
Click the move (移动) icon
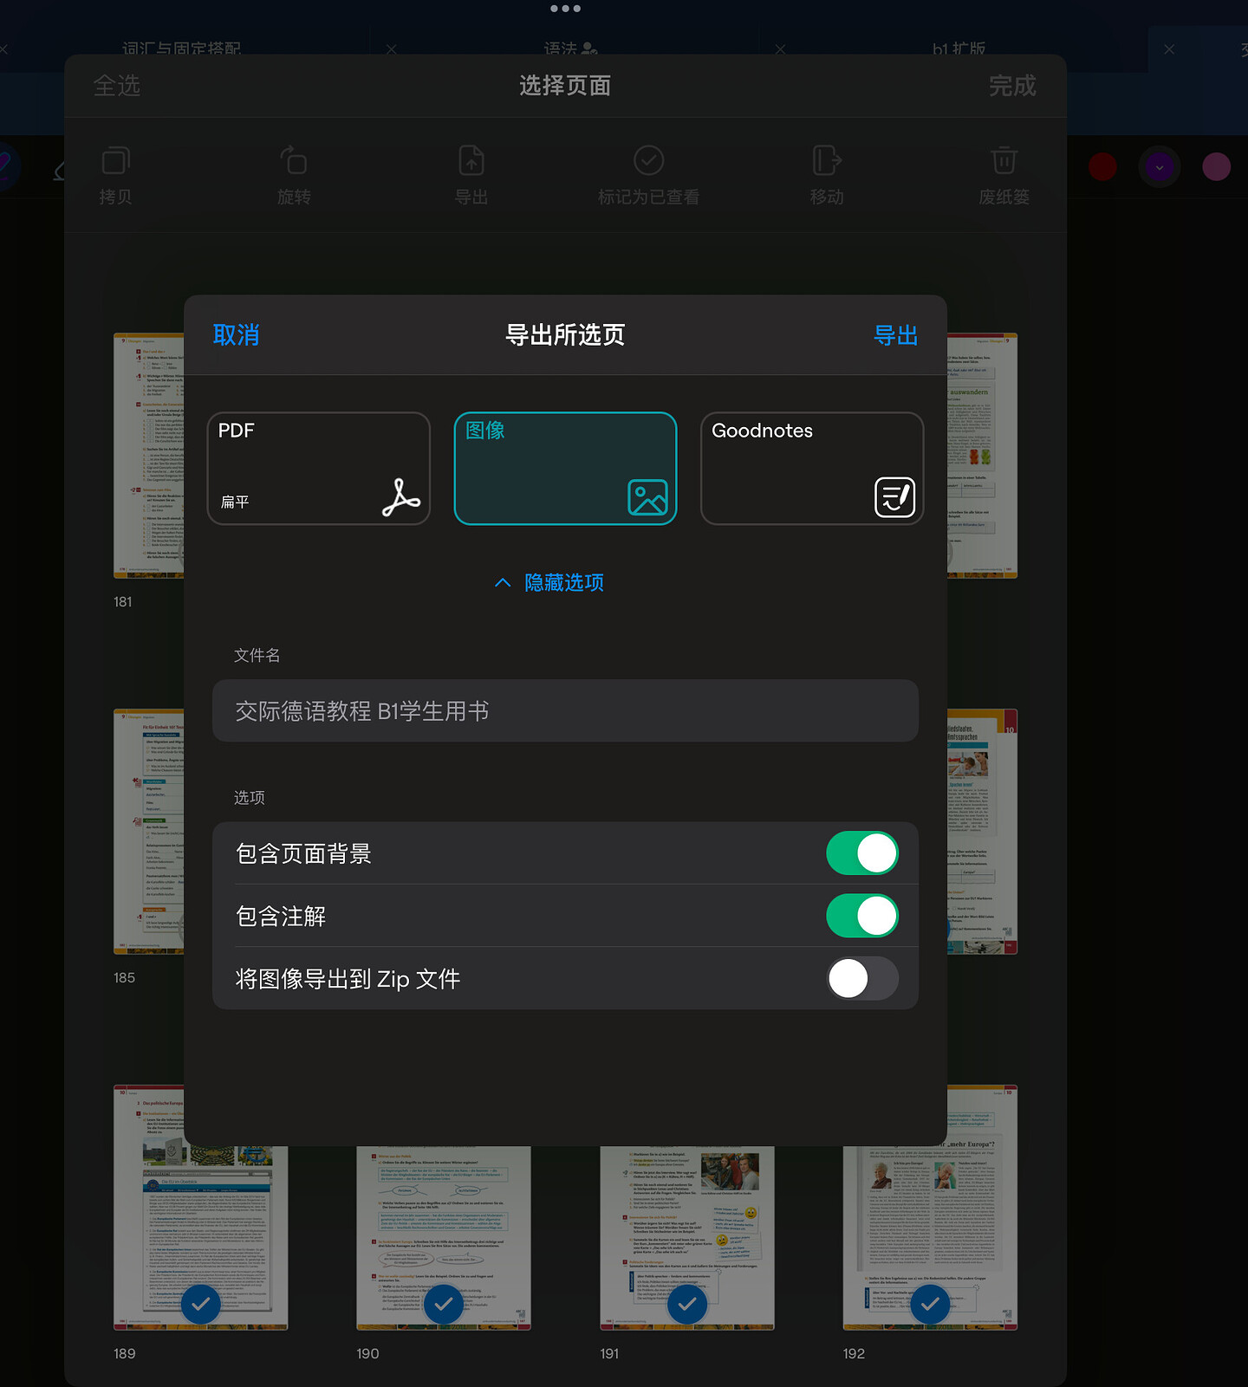[826, 162]
